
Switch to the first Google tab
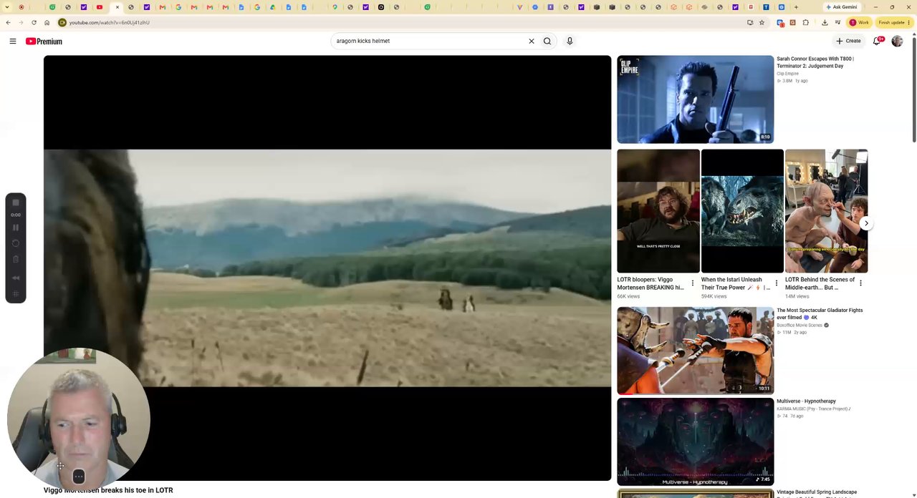(178, 7)
